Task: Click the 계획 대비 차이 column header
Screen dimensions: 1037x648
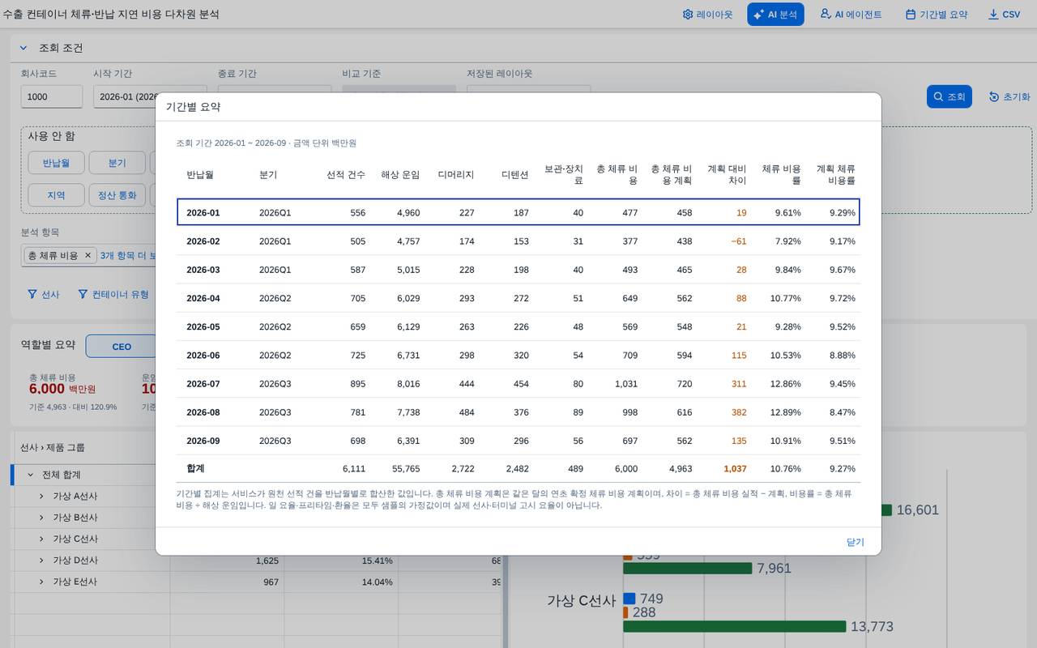Action: coord(727,175)
